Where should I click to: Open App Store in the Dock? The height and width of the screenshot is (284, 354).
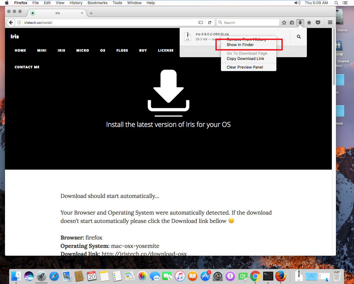click(x=205, y=276)
